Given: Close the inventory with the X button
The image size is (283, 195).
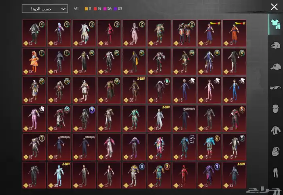Looking at the screenshot, I should coord(274,7).
